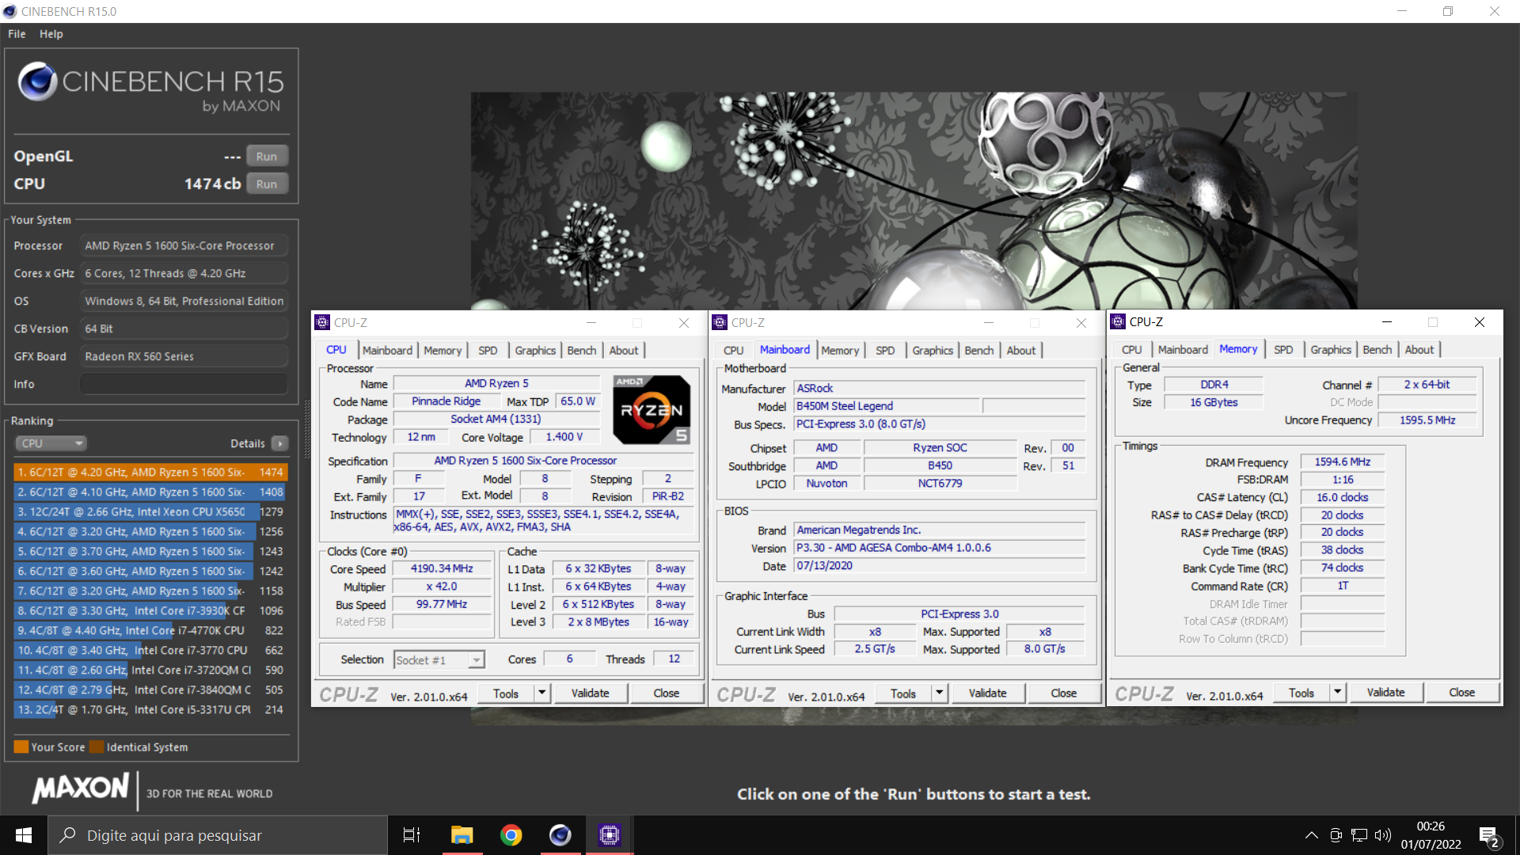The width and height of the screenshot is (1520, 855).
Task: Switch to the CPU-Z taskbar icon
Action: [x=609, y=835]
